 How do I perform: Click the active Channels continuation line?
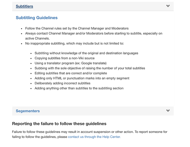(37, 39)
